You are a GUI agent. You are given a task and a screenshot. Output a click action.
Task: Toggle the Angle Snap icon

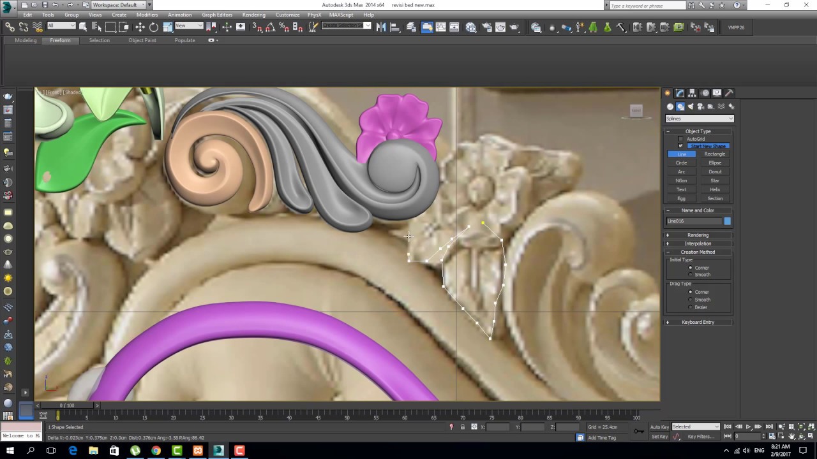click(270, 27)
